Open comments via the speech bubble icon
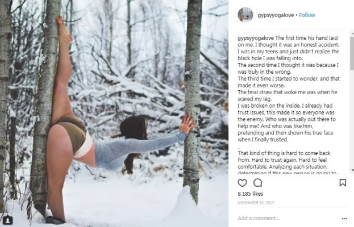 point(257,183)
